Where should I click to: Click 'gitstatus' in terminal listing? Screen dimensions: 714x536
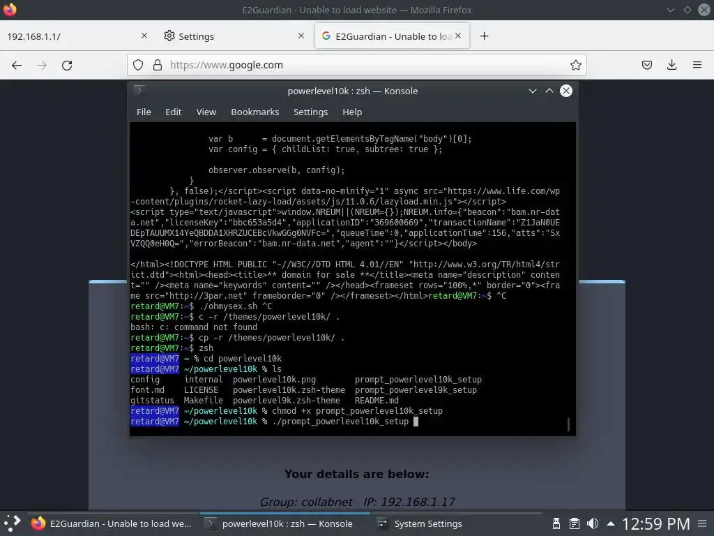click(152, 401)
